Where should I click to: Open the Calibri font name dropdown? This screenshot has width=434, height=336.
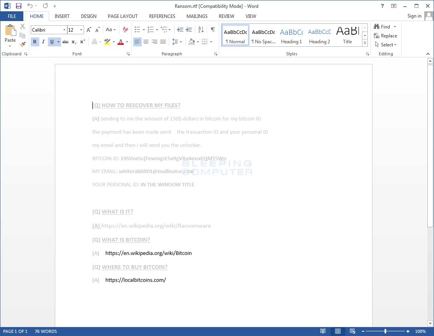[x=64, y=30]
